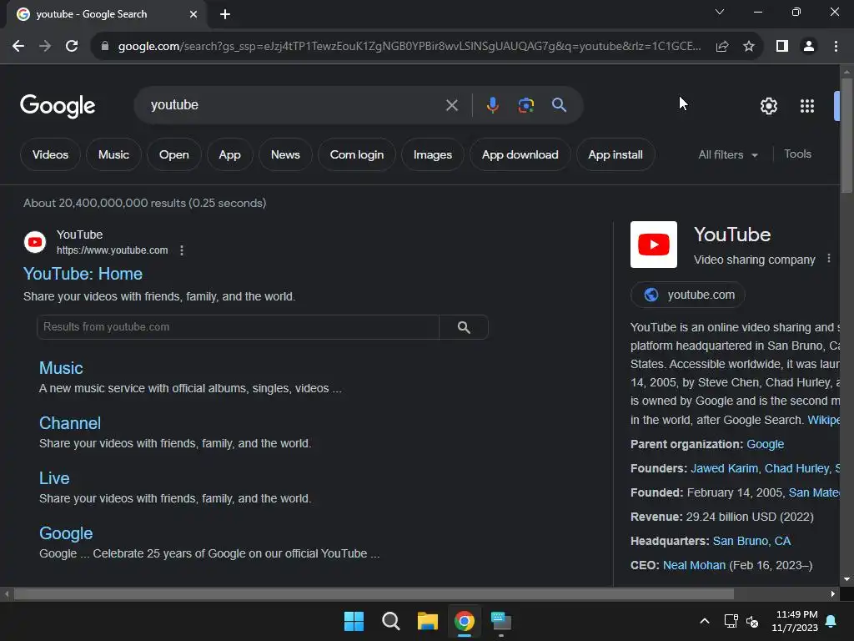Open the Wikipedia link in the description
This screenshot has width=854, height=641.
823,420
